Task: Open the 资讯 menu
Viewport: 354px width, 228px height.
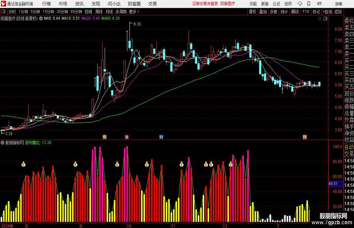Action: pos(79,4)
